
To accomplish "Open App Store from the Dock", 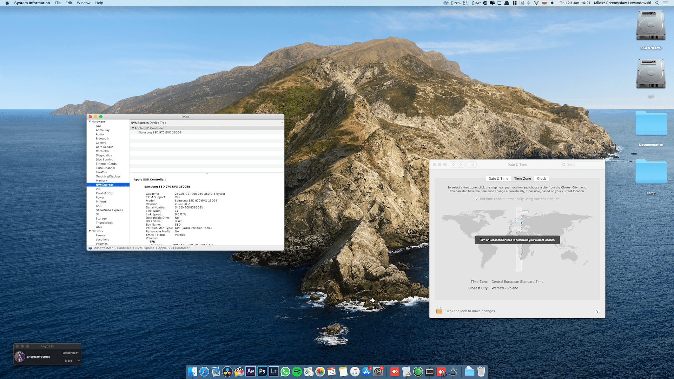I will [x=366, y=371].
